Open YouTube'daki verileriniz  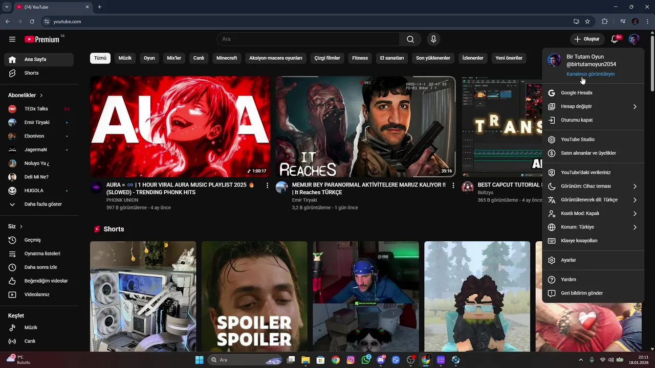click(593, 173)
